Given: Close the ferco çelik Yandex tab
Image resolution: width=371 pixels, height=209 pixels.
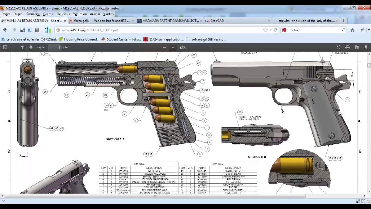Looking at the screenshot, I should pos(133,21).
